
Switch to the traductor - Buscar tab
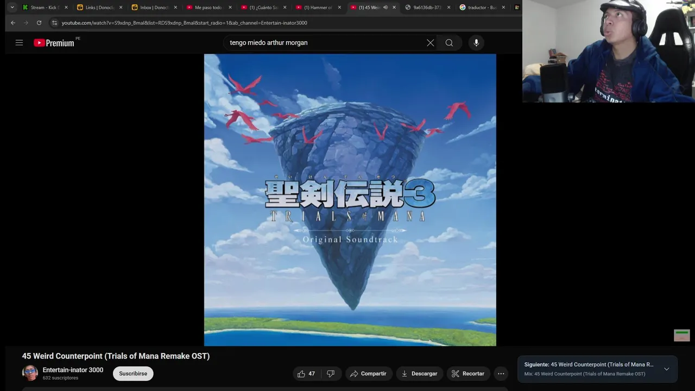click(x=483, y=8)
